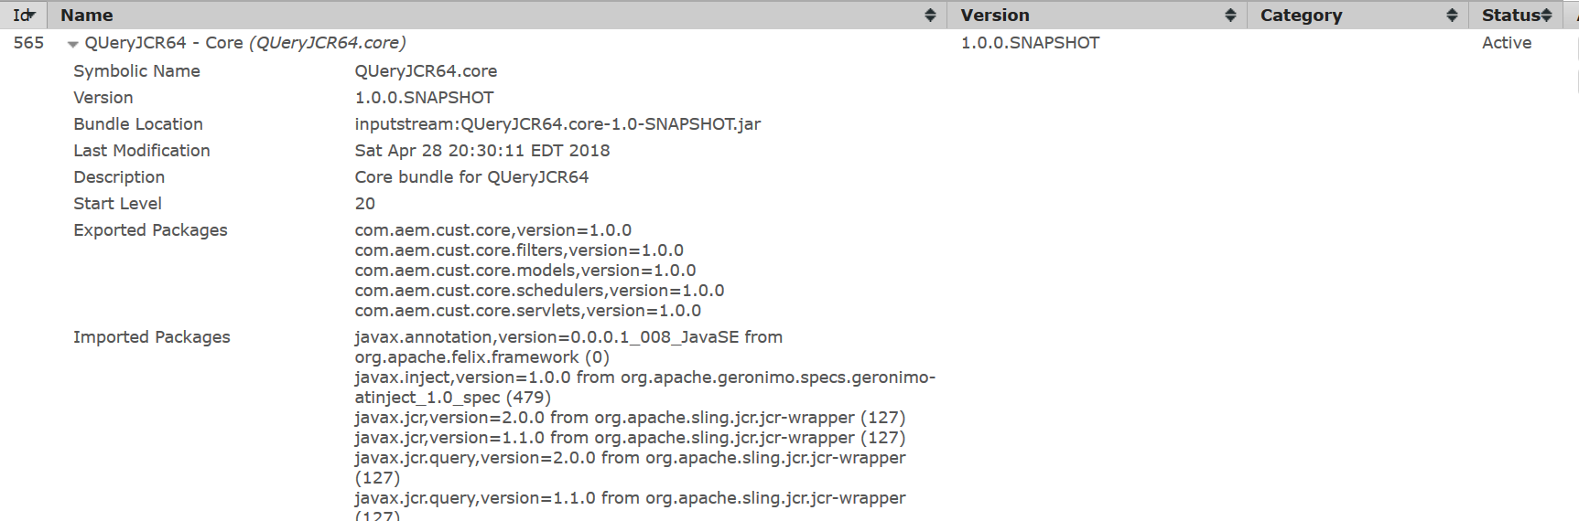Click bundle Id 565
The width and height of the screenshot is (1579, 521).
[28, 43]
